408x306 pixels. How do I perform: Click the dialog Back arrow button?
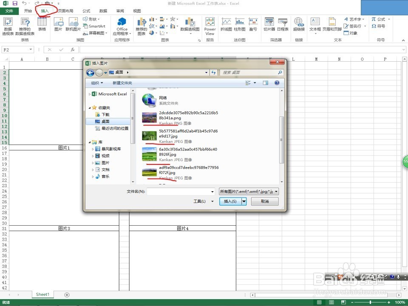(90, 73)
